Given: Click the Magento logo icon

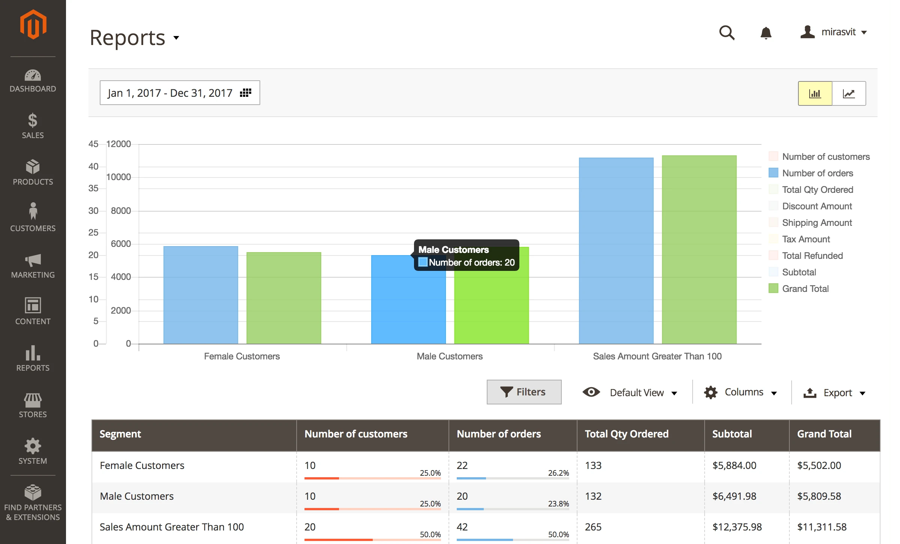Looking at the screenshot, I should 33,25.
